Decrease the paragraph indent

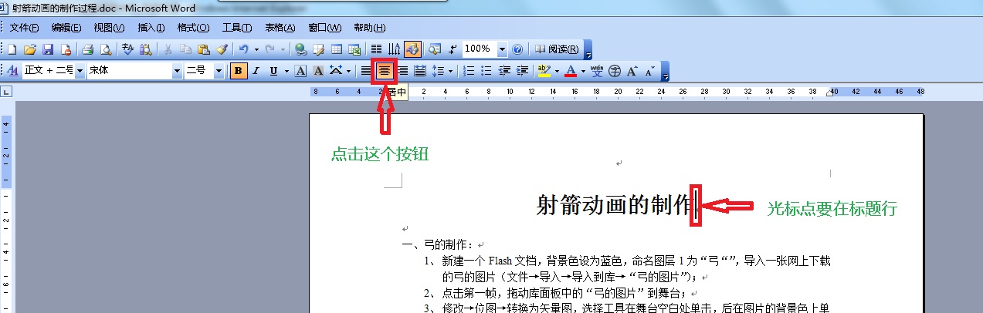tap(504, 71)
